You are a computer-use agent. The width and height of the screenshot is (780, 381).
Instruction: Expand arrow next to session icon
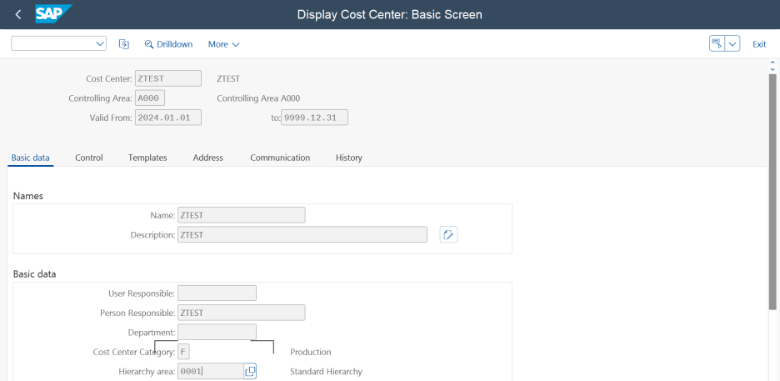732,44
